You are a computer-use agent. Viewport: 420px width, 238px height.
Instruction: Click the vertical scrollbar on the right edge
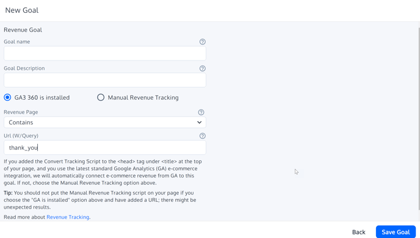(x=419, y=118)
